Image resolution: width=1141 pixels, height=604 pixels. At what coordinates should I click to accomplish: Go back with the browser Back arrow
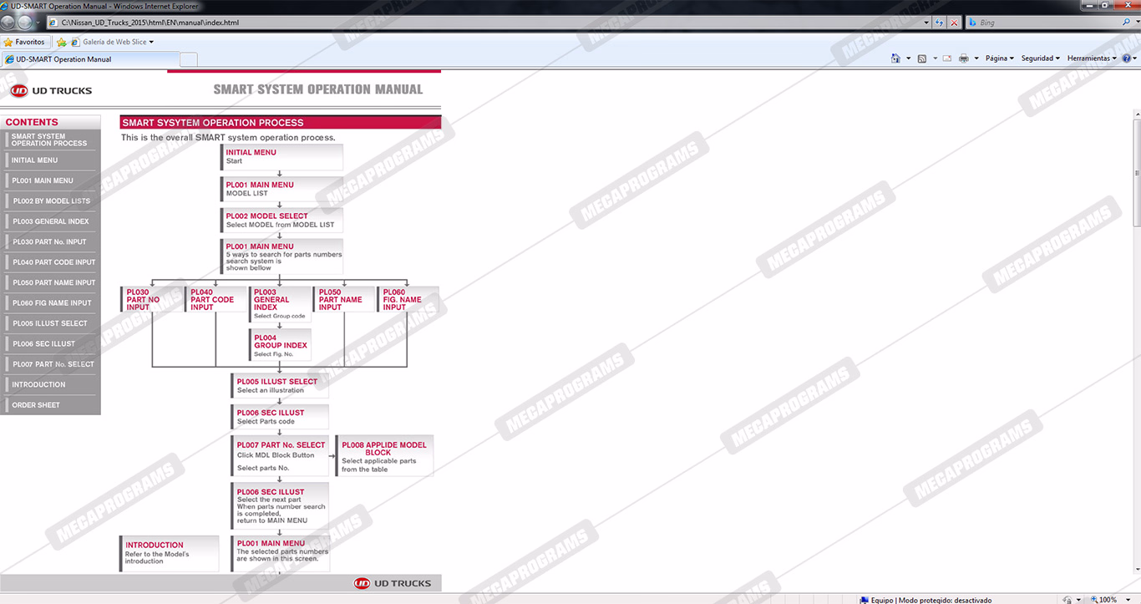(x=9, y=23)
